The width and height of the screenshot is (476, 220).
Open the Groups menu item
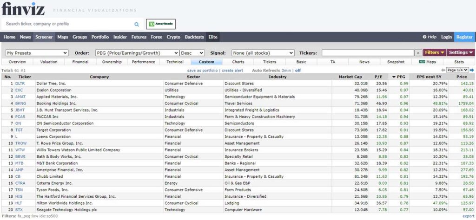pos(80,37)
